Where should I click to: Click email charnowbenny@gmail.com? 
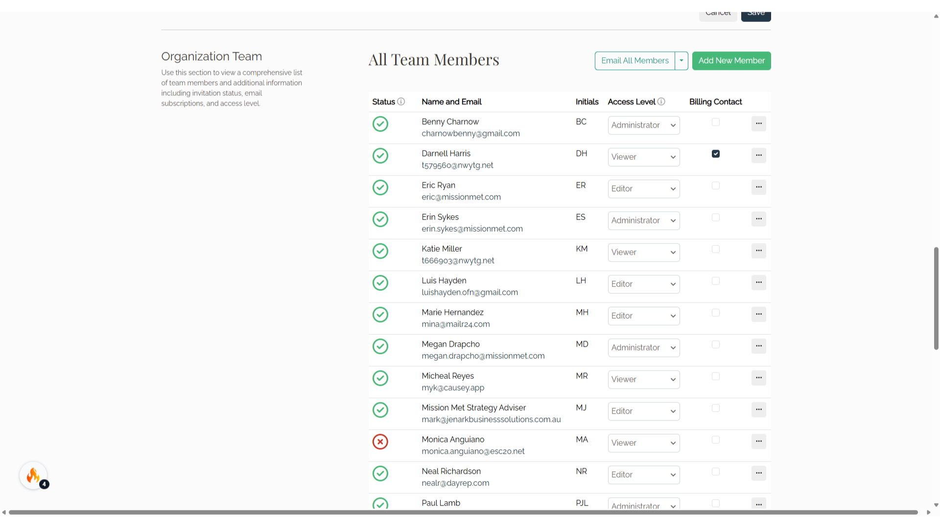pos(470,133)
